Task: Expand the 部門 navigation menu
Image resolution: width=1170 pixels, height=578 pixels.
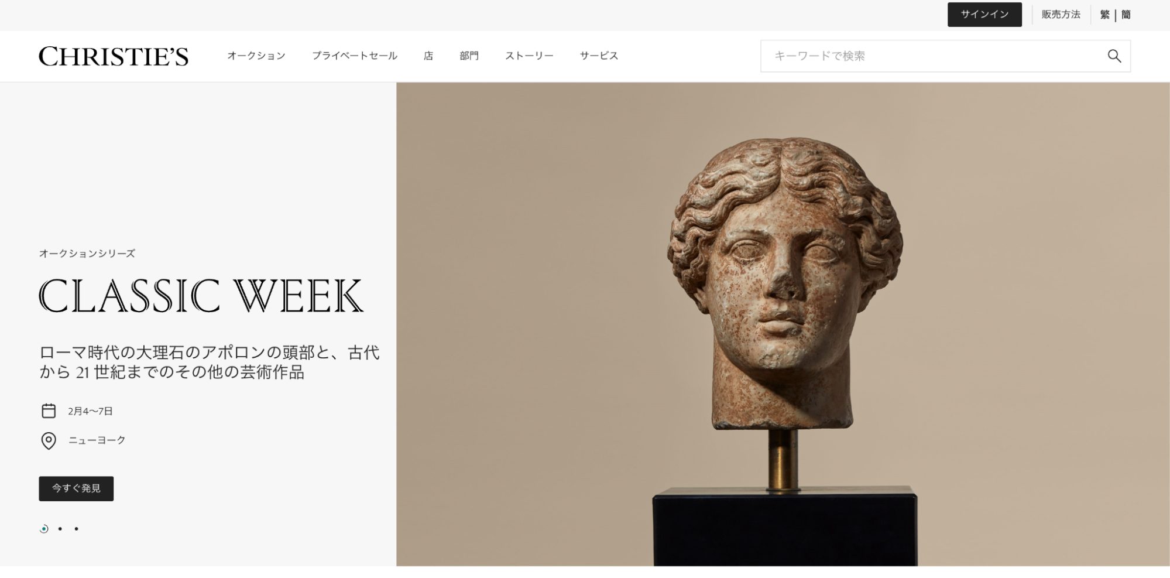Action: (x=469, y=56)
